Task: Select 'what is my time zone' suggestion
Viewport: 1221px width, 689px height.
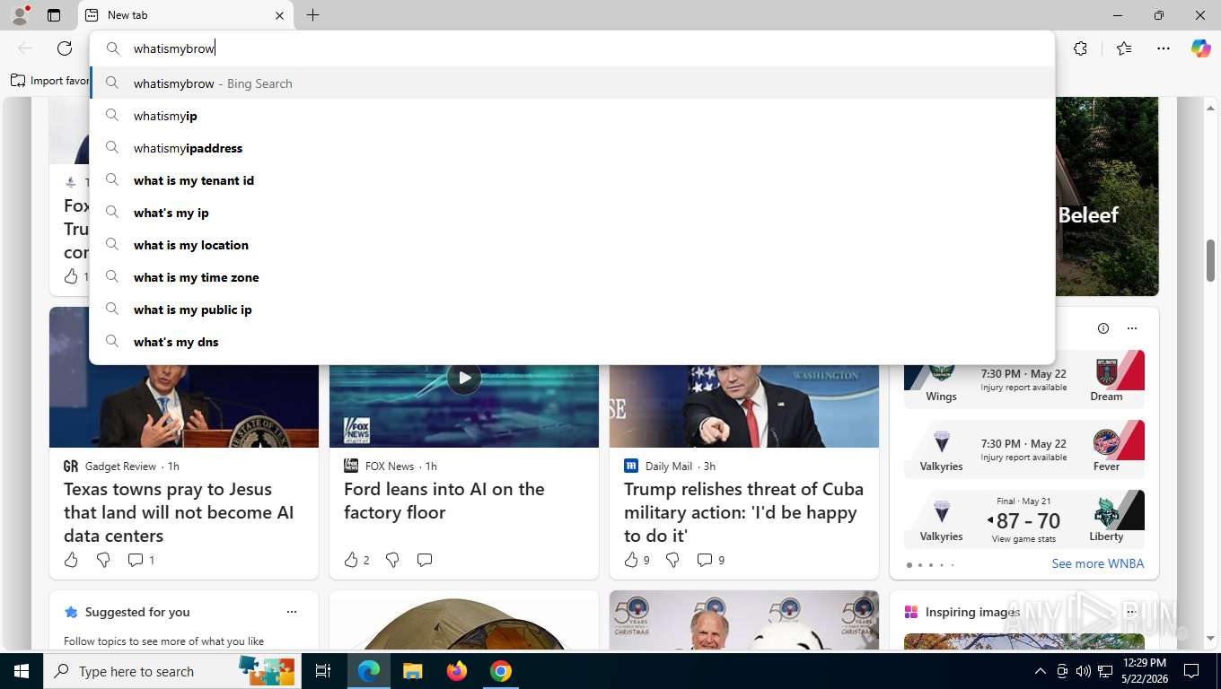Action: 572,277
